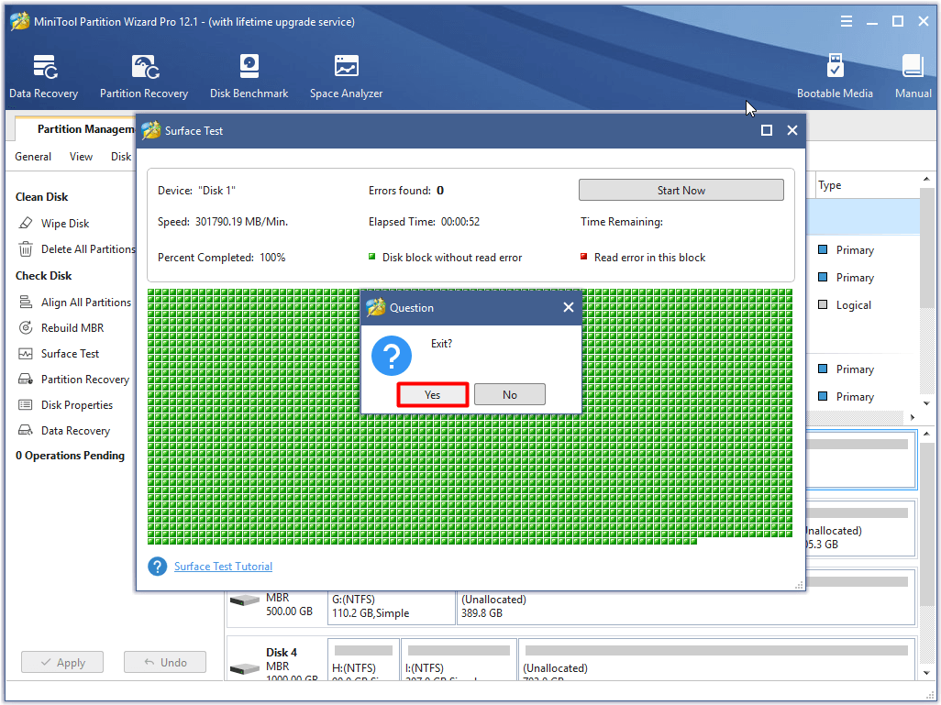Click red legend square for read error
The height and width of the screenshot is (705, 941).
point(583,257)
